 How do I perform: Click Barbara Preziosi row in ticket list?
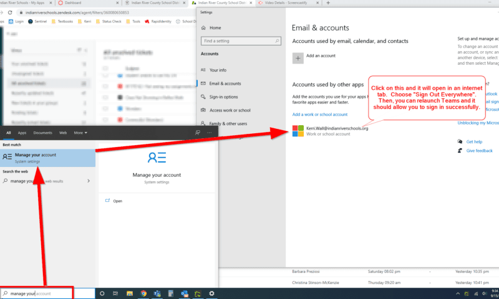359,272
